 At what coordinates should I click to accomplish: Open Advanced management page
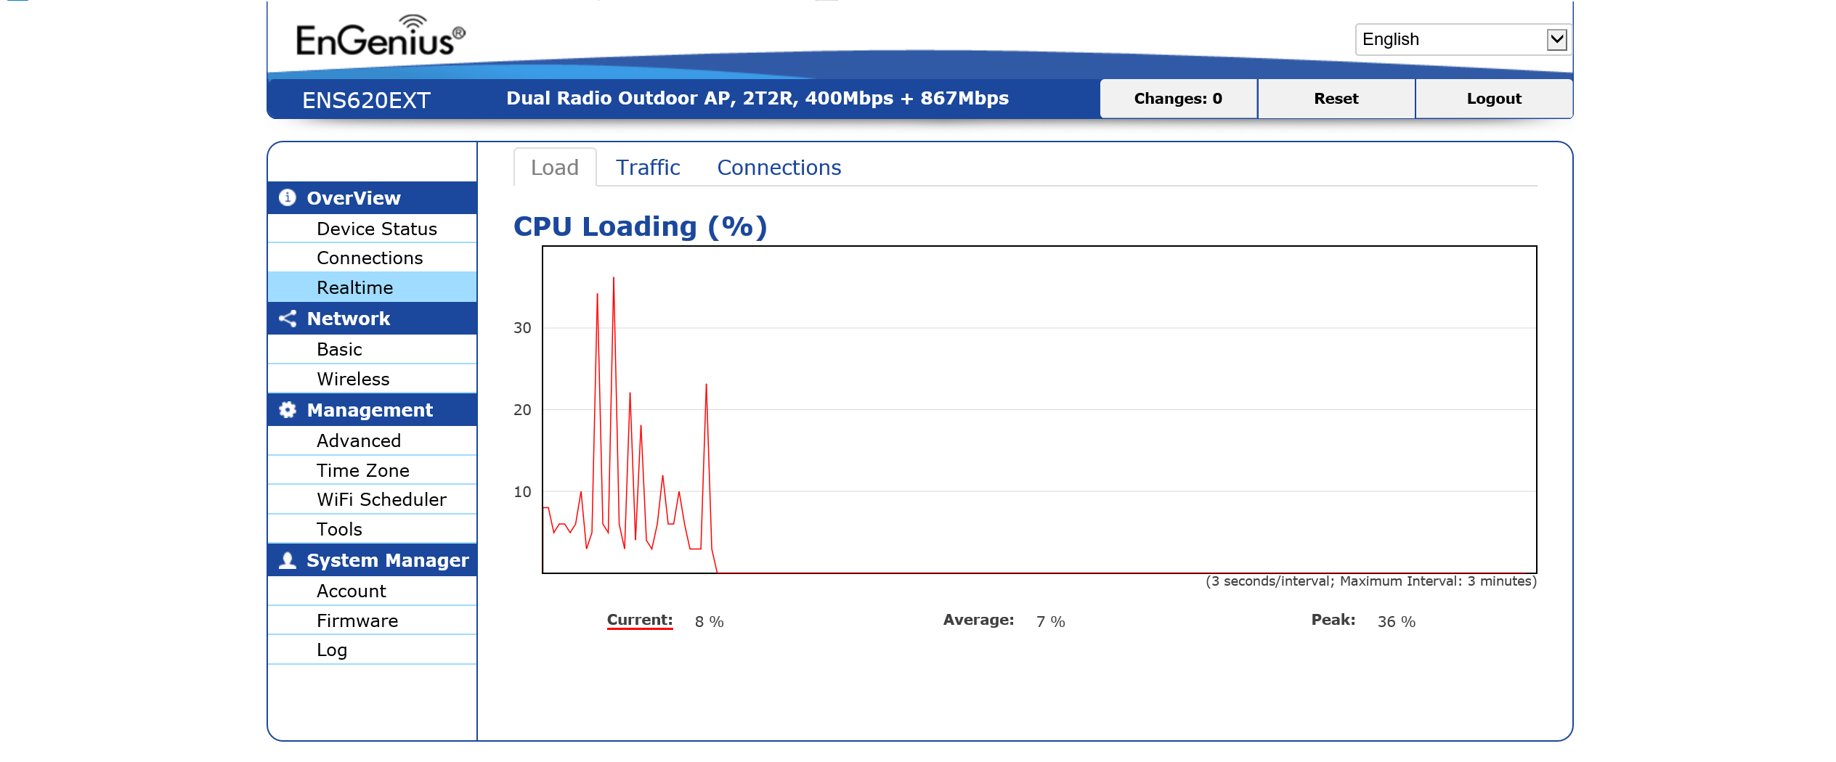[x=373, y=441]
